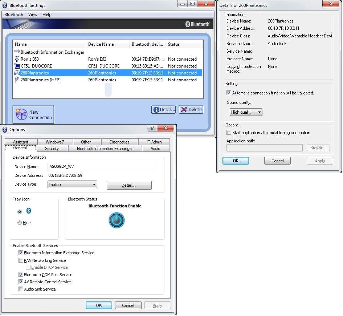Click Apply in Options dialog

pyautogui.click(x=158, y=305)
